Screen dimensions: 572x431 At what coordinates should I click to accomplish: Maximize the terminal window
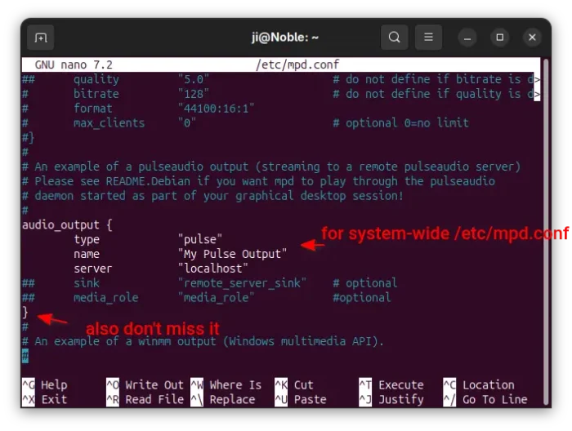click(500, 38)
